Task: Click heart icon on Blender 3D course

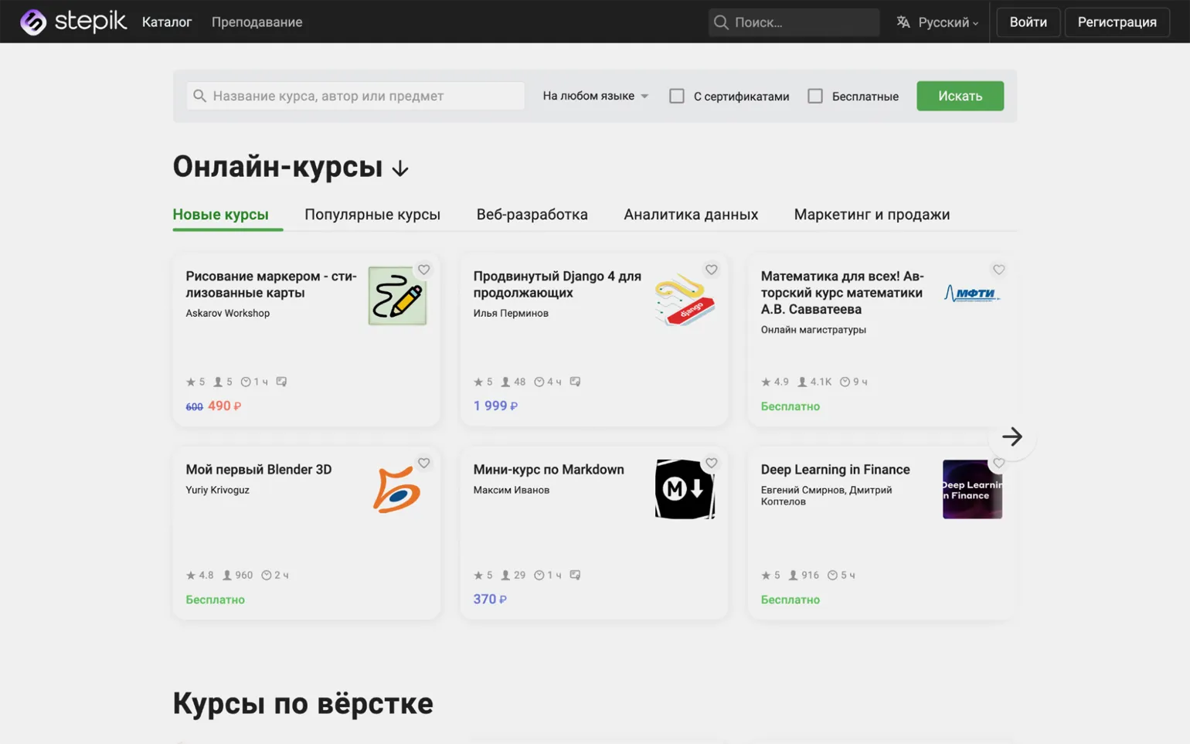Action: [x=423, y=463]
